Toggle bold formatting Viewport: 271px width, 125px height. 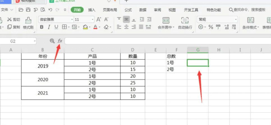click(x=42, y=27)
